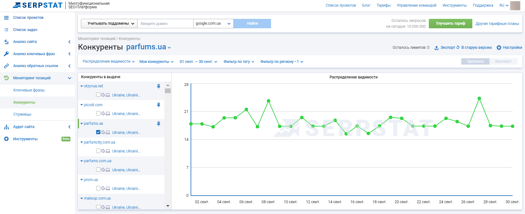Uncheck the parfums.ua Ukraine checkbox
The width and height of the screenshot is (525, 214).
98,132
